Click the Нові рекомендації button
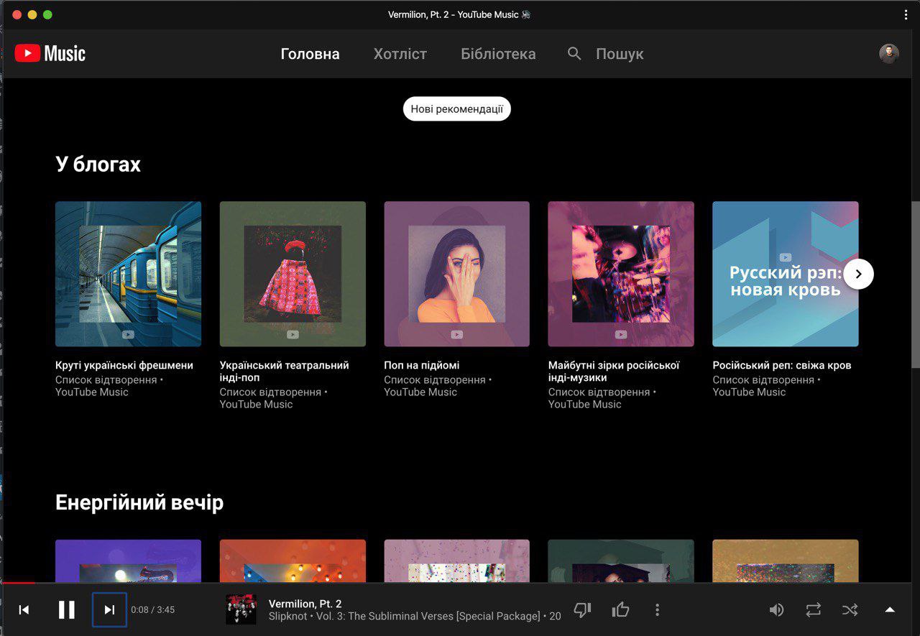Screen dimensions: 920x636 click(457, 109)
